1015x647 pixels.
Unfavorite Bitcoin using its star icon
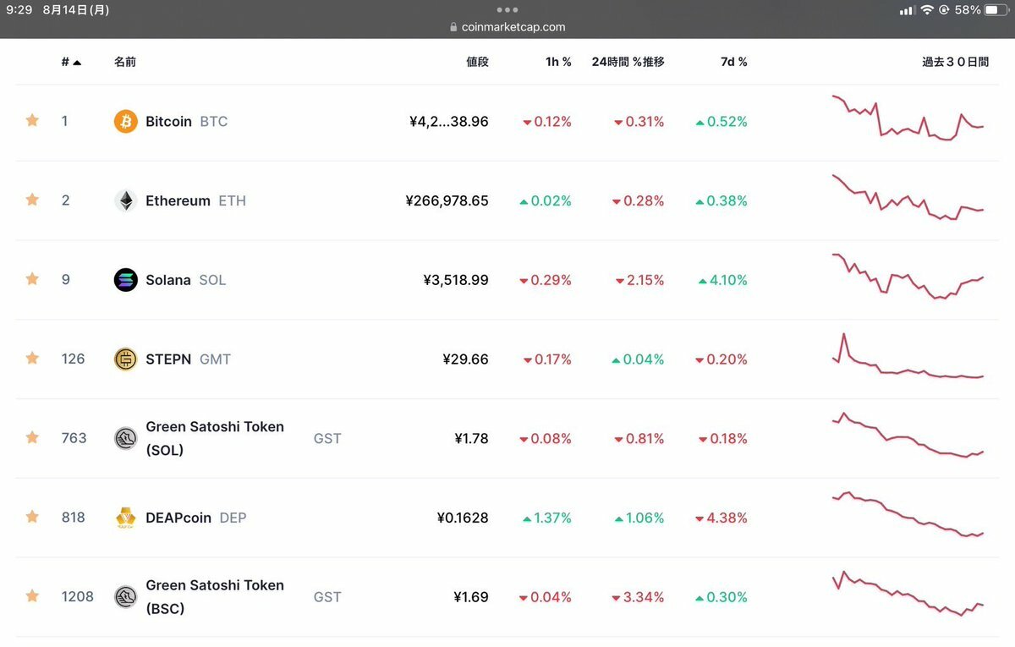32,121
